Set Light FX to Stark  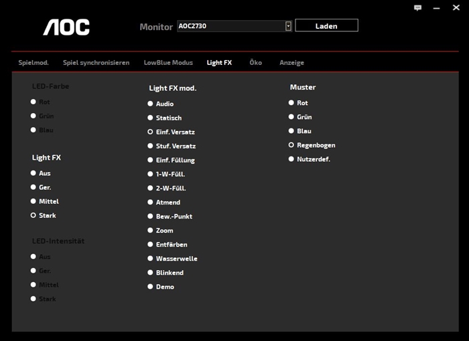coord(43,215)
